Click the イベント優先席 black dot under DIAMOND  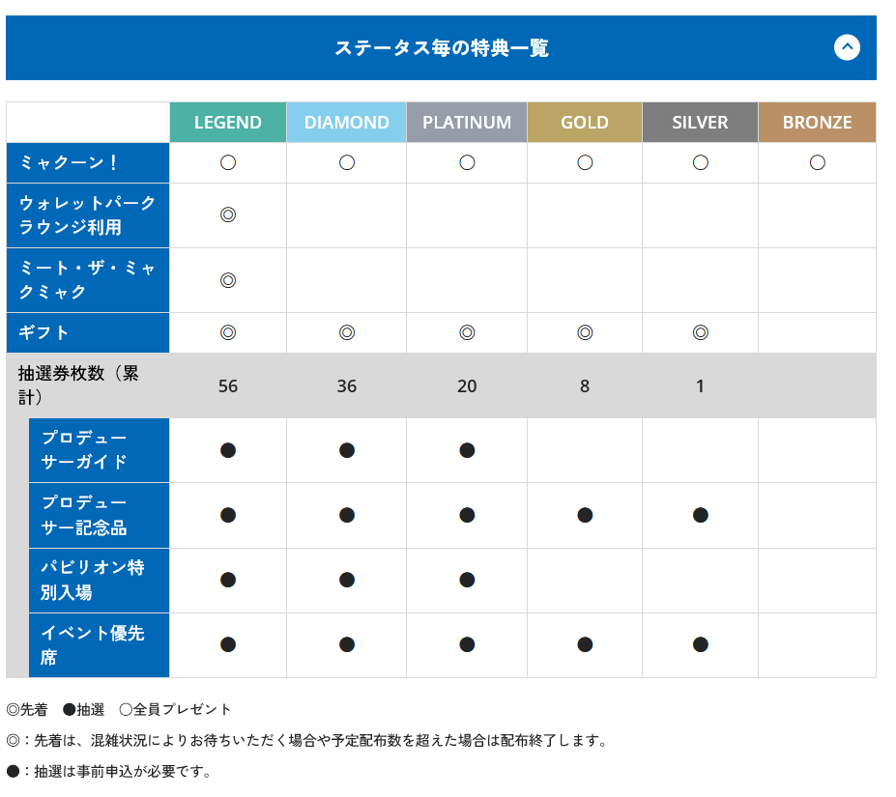tap(347, 645)
